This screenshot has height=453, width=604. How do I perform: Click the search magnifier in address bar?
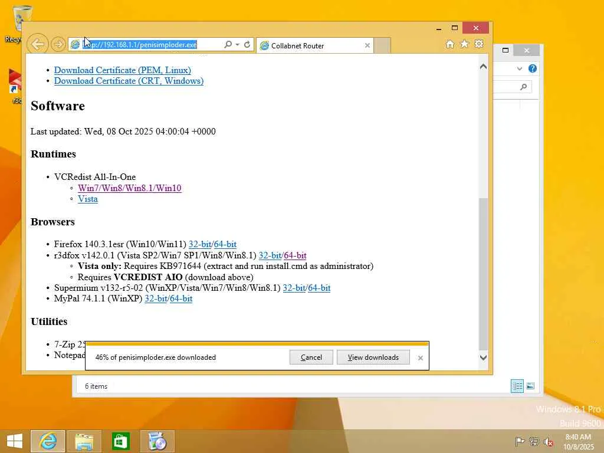pyautogui.click(x=228, y=45)
